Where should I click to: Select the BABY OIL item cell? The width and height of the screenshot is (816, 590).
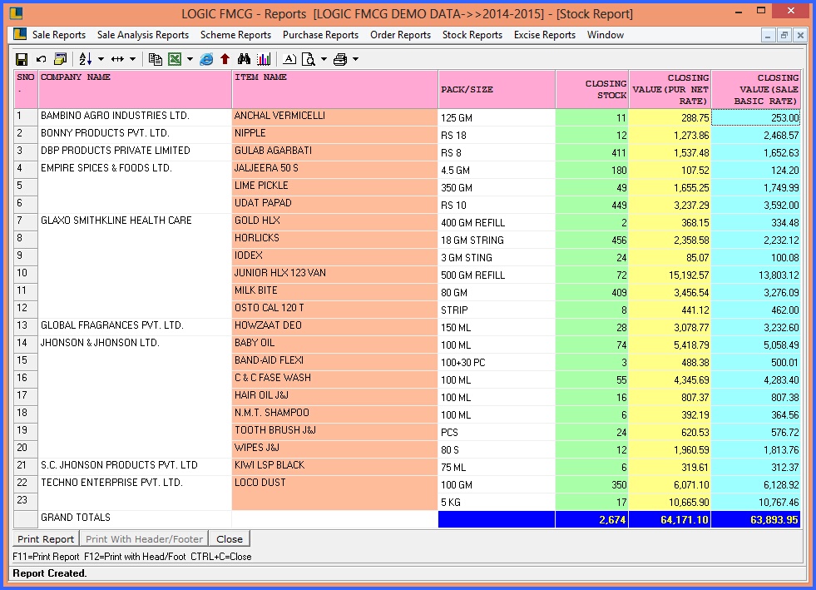335,345
